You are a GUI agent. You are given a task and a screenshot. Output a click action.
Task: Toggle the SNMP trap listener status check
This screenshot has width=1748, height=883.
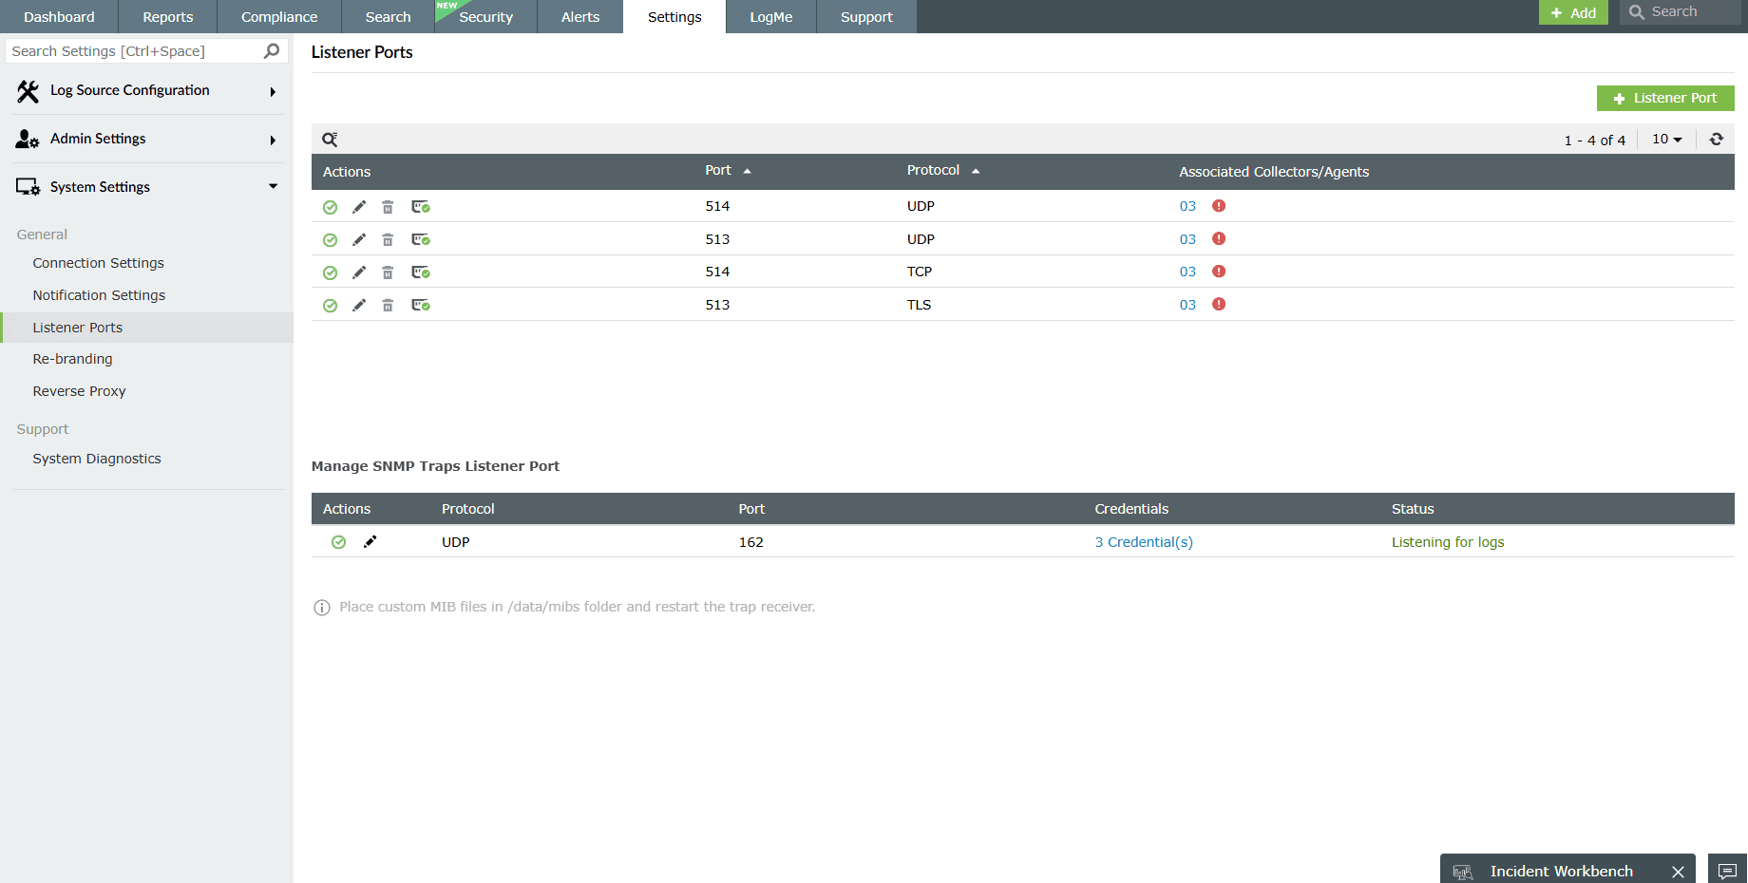click(339, 541)
